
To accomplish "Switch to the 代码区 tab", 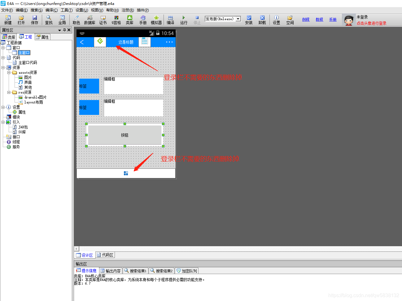I will pyautogui.click(x=105, y=255).
